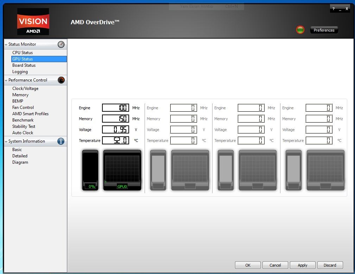Click the System Information info icon
Image resolution: width=355 pixels, height=274 pixels.
(61, 141)
